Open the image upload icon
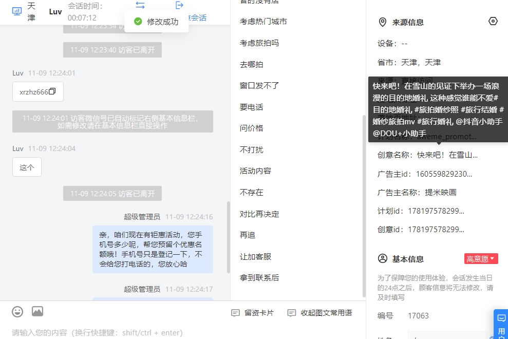Screen dimensions: 508x339 [37, 311]
